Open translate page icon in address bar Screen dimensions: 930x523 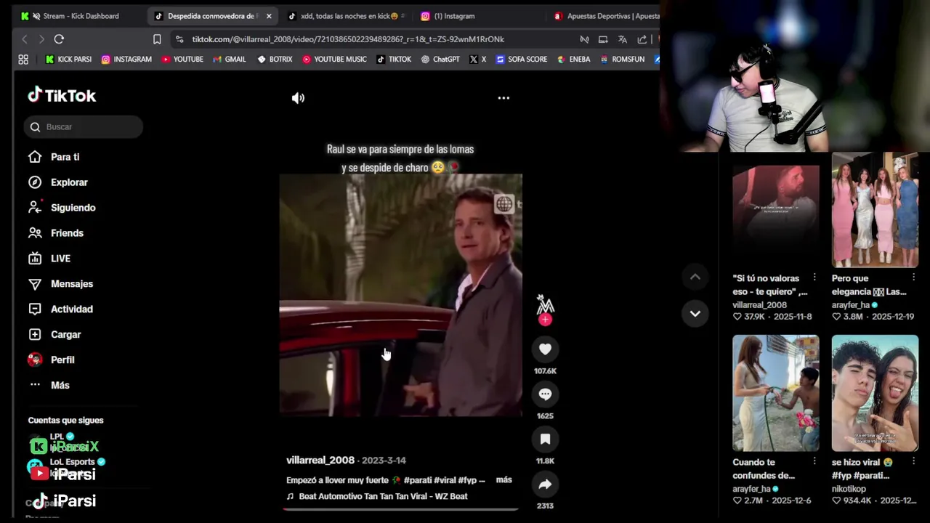(623, 39)
